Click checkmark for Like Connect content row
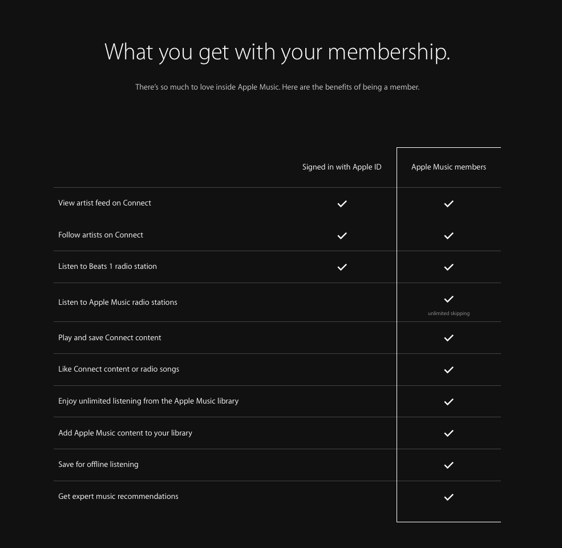Screen dimensions: 562x548 [x=448, y=370]
